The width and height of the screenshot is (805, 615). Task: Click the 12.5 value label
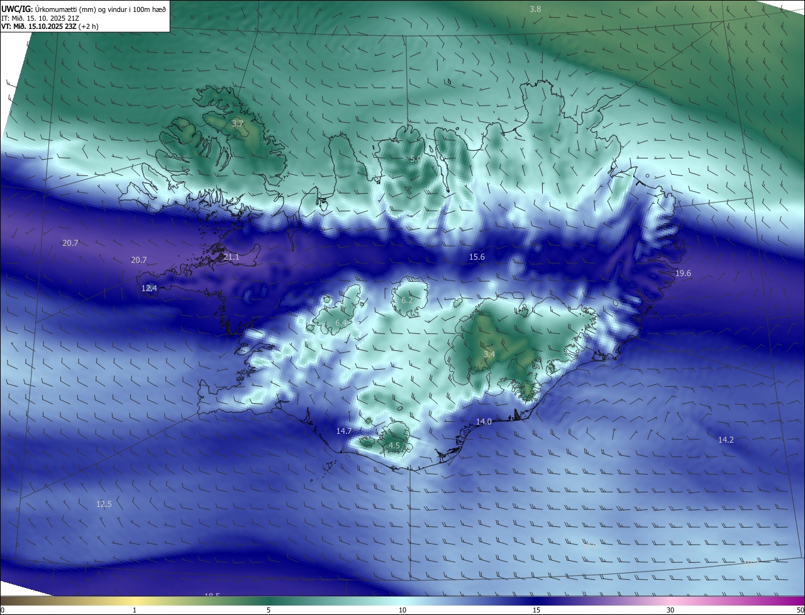click(104, 504)
